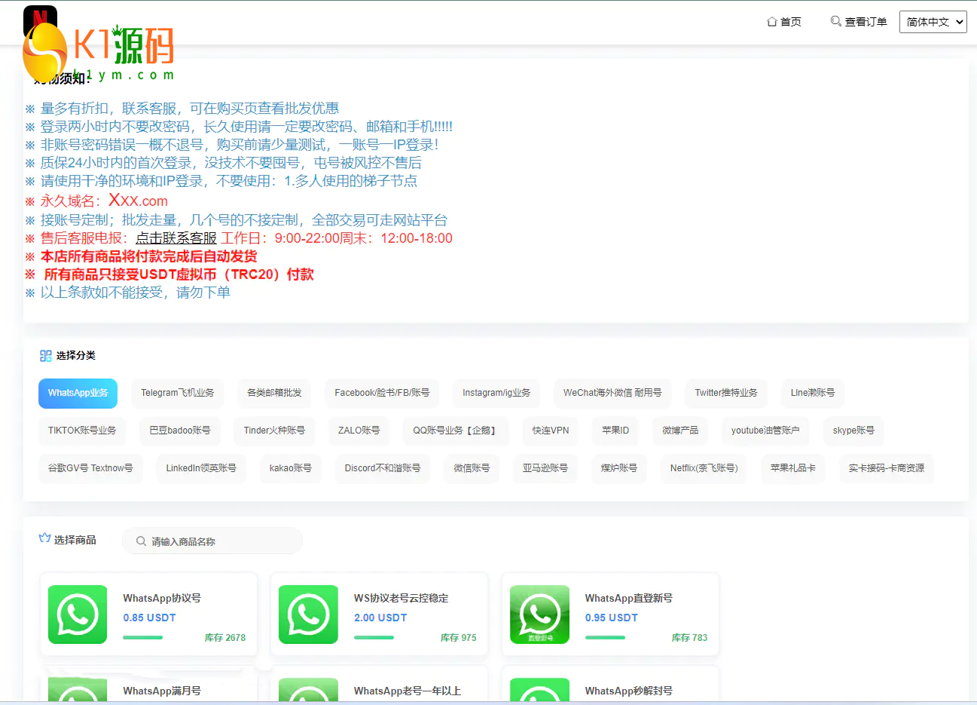Click the 库存 975 stock count
Viewport: 977px width, 705px height.
point(459,638)
